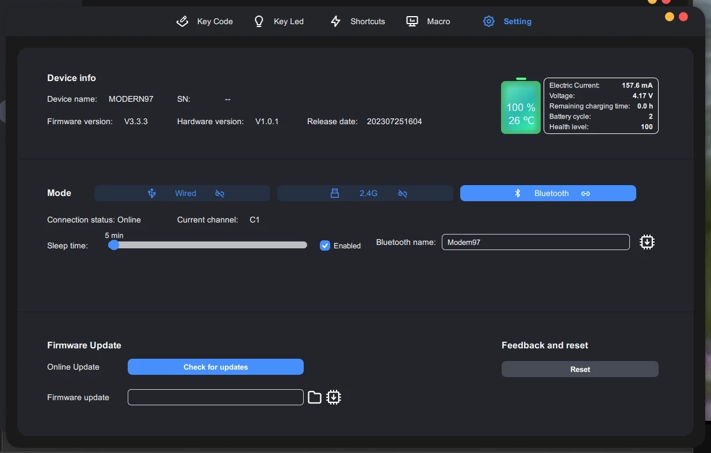Click hardware version V1.0.1
Screen dimensions: 711x453
pyautogui.click(x=267, y=121)
